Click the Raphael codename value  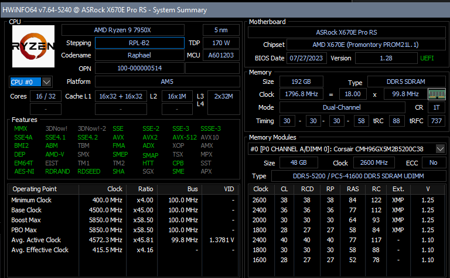click(x=139, y=55)
